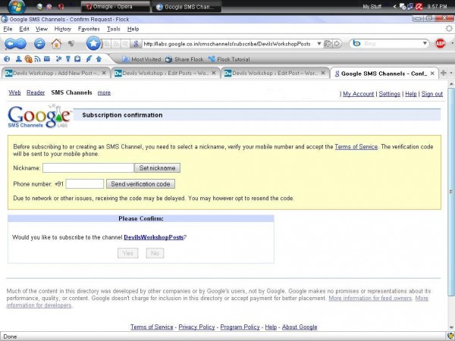Focus the Nickname input field

(88, 168)
